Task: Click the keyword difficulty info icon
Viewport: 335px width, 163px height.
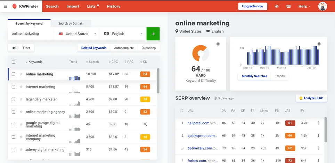Action: coord(218,44)
